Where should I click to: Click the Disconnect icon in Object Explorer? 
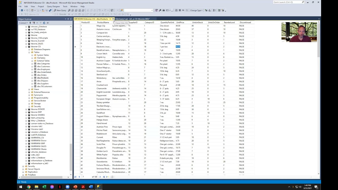point(34,23)
